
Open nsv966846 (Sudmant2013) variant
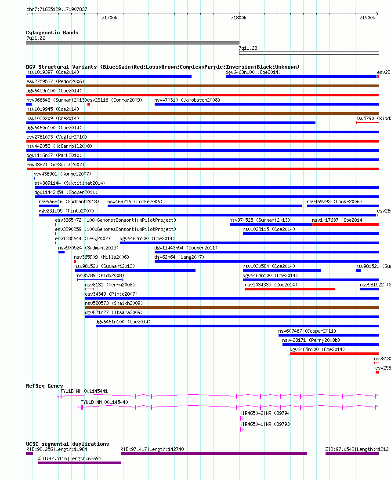coord(49,206)
